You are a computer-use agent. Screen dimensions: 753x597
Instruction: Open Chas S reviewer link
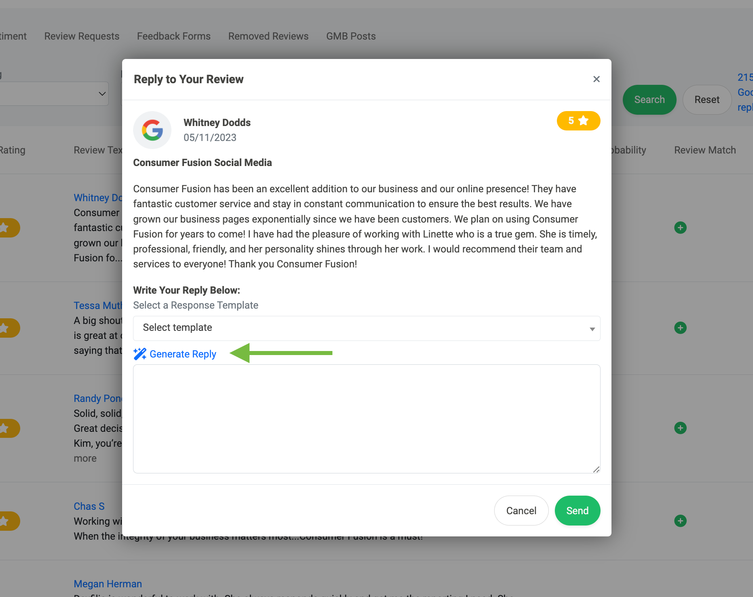pyautogui.click(x=89, y=506)
